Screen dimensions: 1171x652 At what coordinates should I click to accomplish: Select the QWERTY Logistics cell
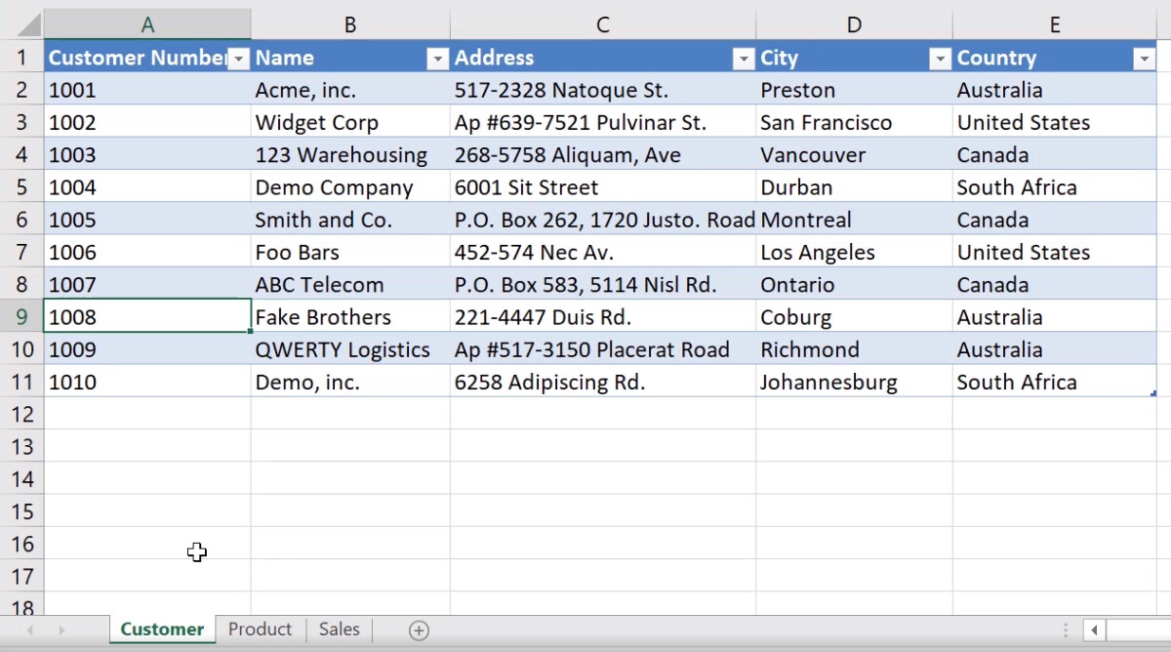pos(350,349)
